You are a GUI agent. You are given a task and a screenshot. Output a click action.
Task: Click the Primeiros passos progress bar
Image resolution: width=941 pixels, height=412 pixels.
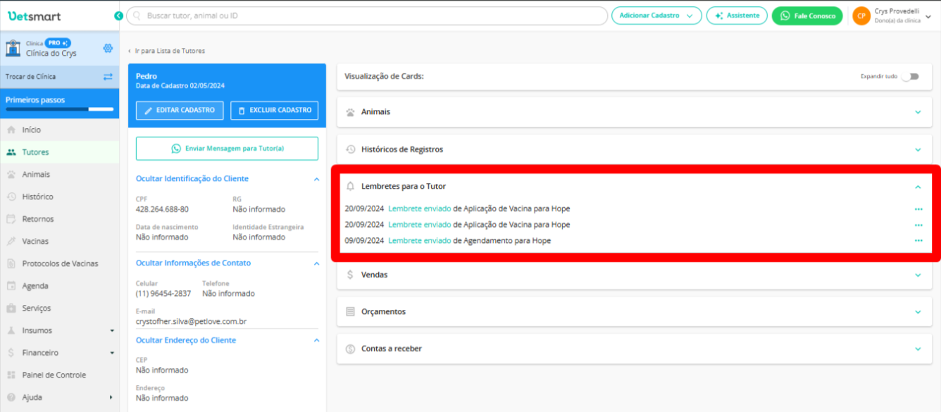point(59,109)
